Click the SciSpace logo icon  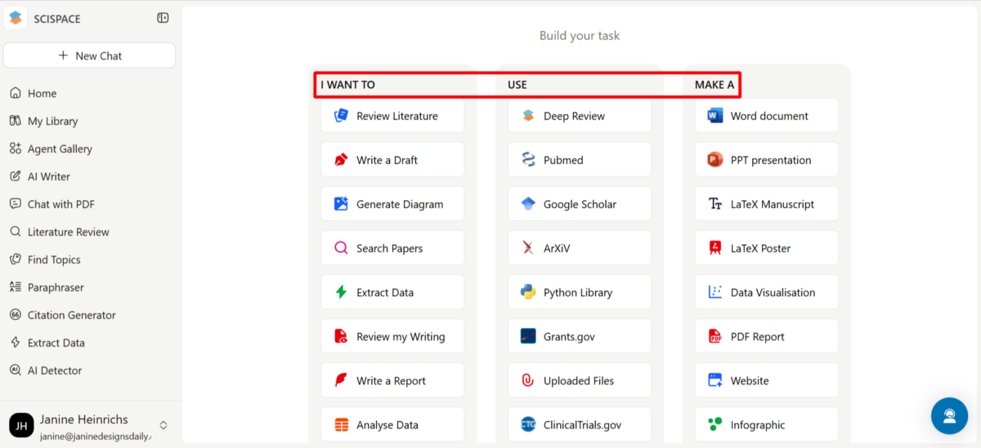click(16, 18)
